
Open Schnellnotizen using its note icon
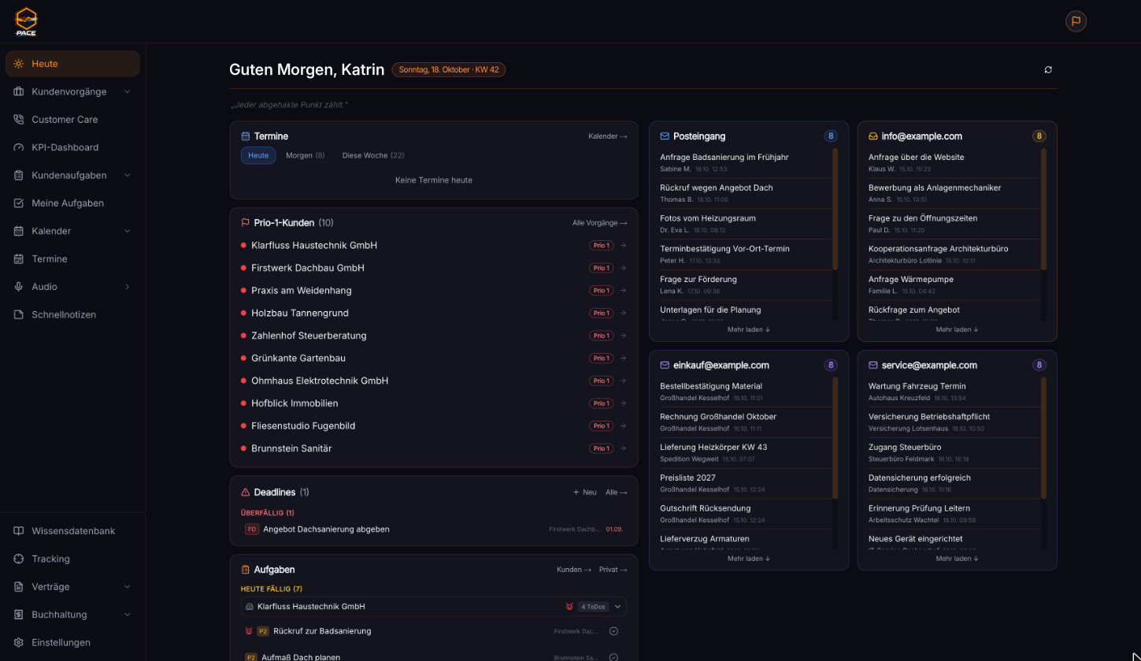tap(19, 315)
